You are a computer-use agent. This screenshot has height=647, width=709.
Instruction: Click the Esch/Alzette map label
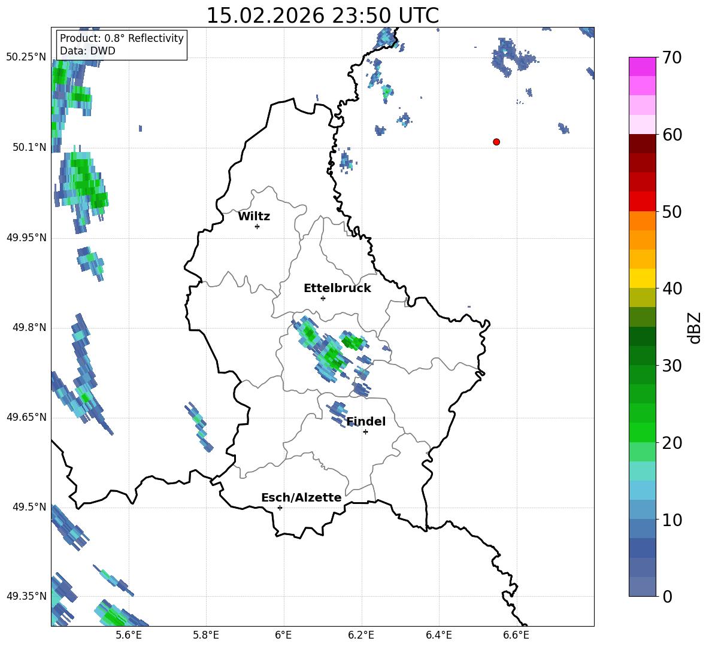click(x=301, y=498)
